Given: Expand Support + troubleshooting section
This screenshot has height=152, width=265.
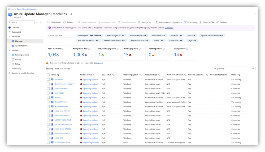Looking at the screenshot, I should click(x=10, y=73).
